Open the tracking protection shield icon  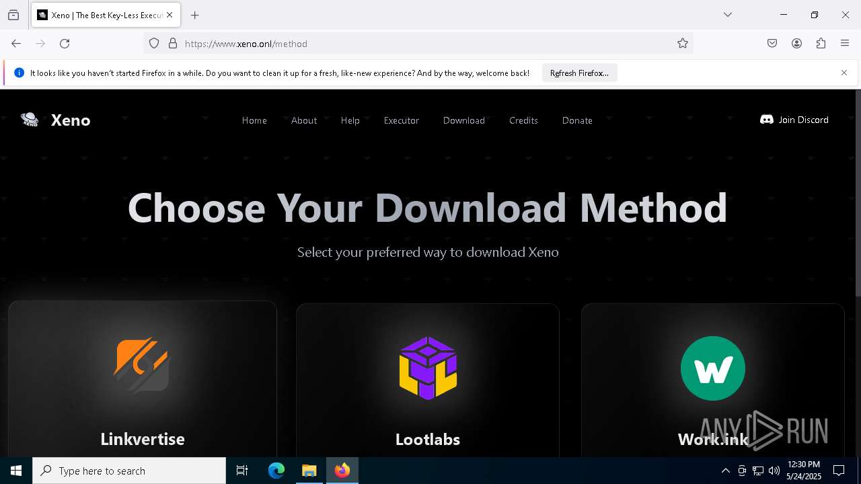[x=154, y=44]
